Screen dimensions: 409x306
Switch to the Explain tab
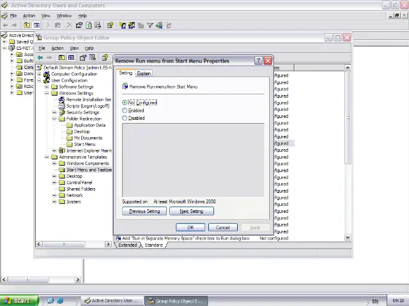144,73
